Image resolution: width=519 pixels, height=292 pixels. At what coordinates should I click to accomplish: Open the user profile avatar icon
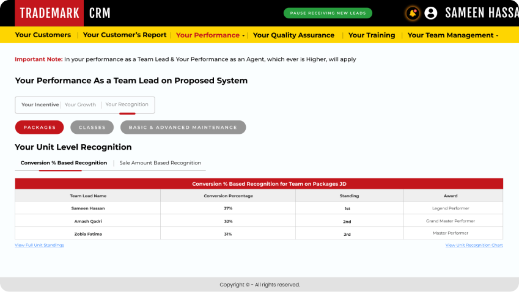(x=431, y=13)
